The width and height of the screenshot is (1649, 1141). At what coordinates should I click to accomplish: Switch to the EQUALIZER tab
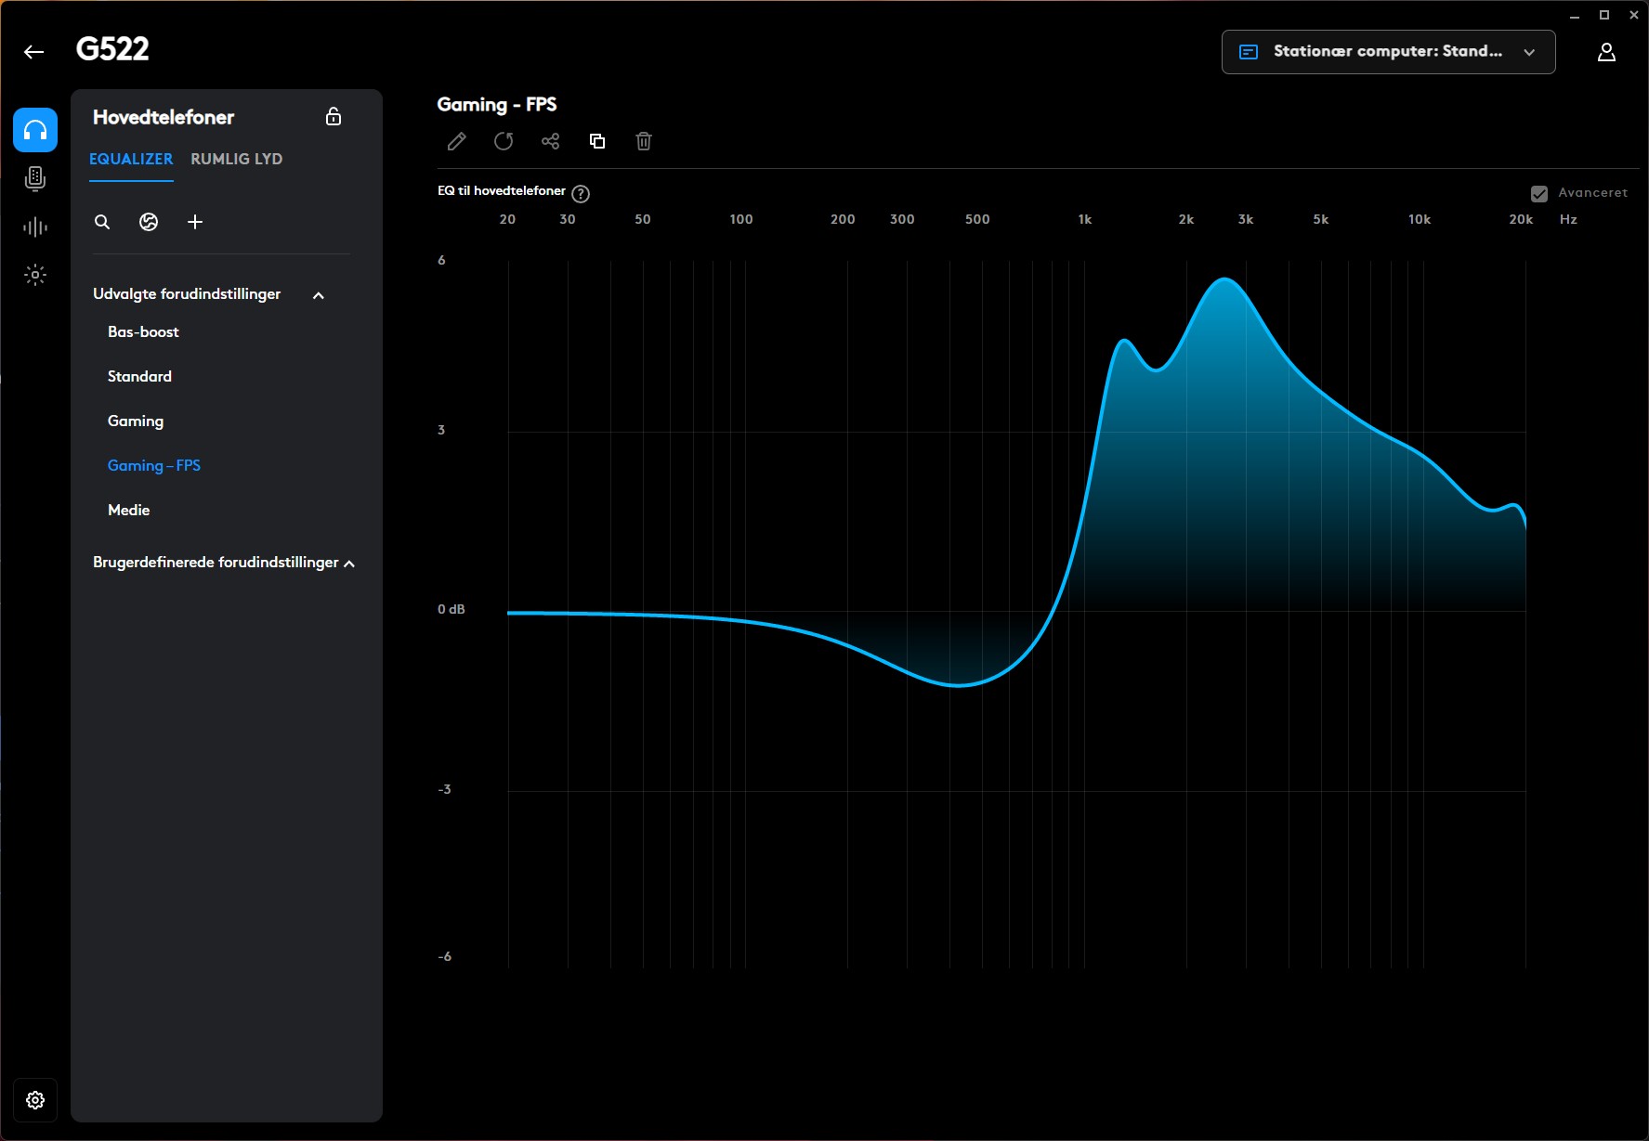tap(131, 159)
